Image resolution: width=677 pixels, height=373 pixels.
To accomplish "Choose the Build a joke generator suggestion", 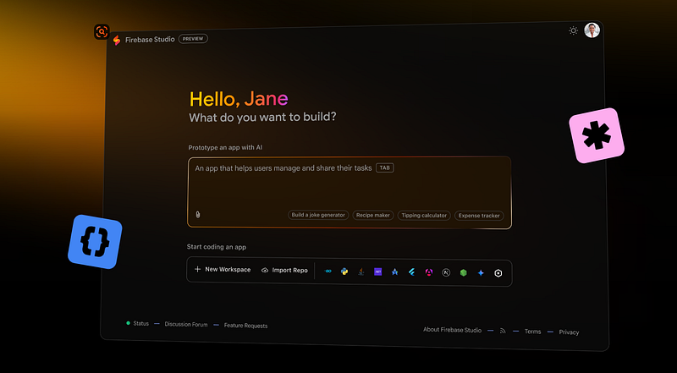I will [318, 215].
